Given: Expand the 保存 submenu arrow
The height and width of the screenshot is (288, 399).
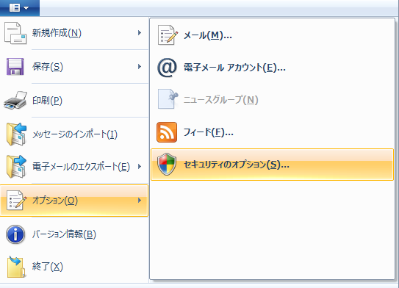Looking at the screenshot, I should click(x=140, y=67).
